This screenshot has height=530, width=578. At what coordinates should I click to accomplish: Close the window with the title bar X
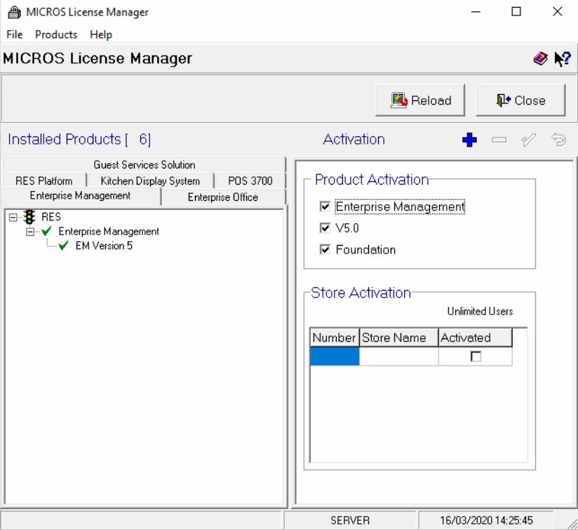[x=558, y=12]
